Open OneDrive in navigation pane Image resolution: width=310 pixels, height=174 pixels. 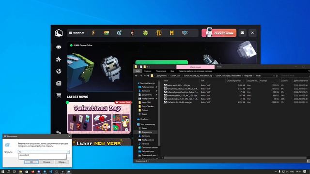click(142, 119)
